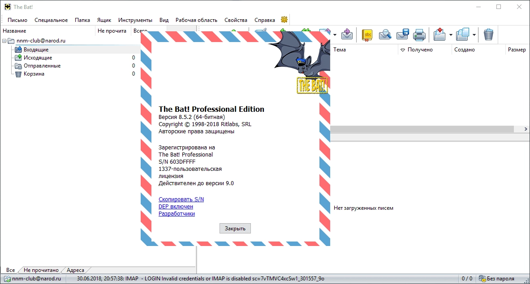
Task: Click the Версия 8.5.2 (64-битная) text
Action: point(192,117)
